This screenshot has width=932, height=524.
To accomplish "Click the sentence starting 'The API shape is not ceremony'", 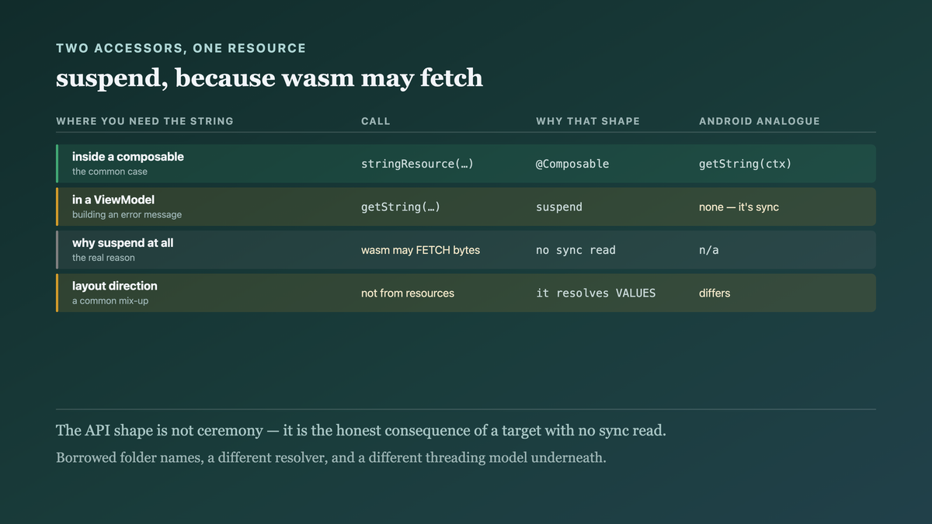I will pos(361,431).
